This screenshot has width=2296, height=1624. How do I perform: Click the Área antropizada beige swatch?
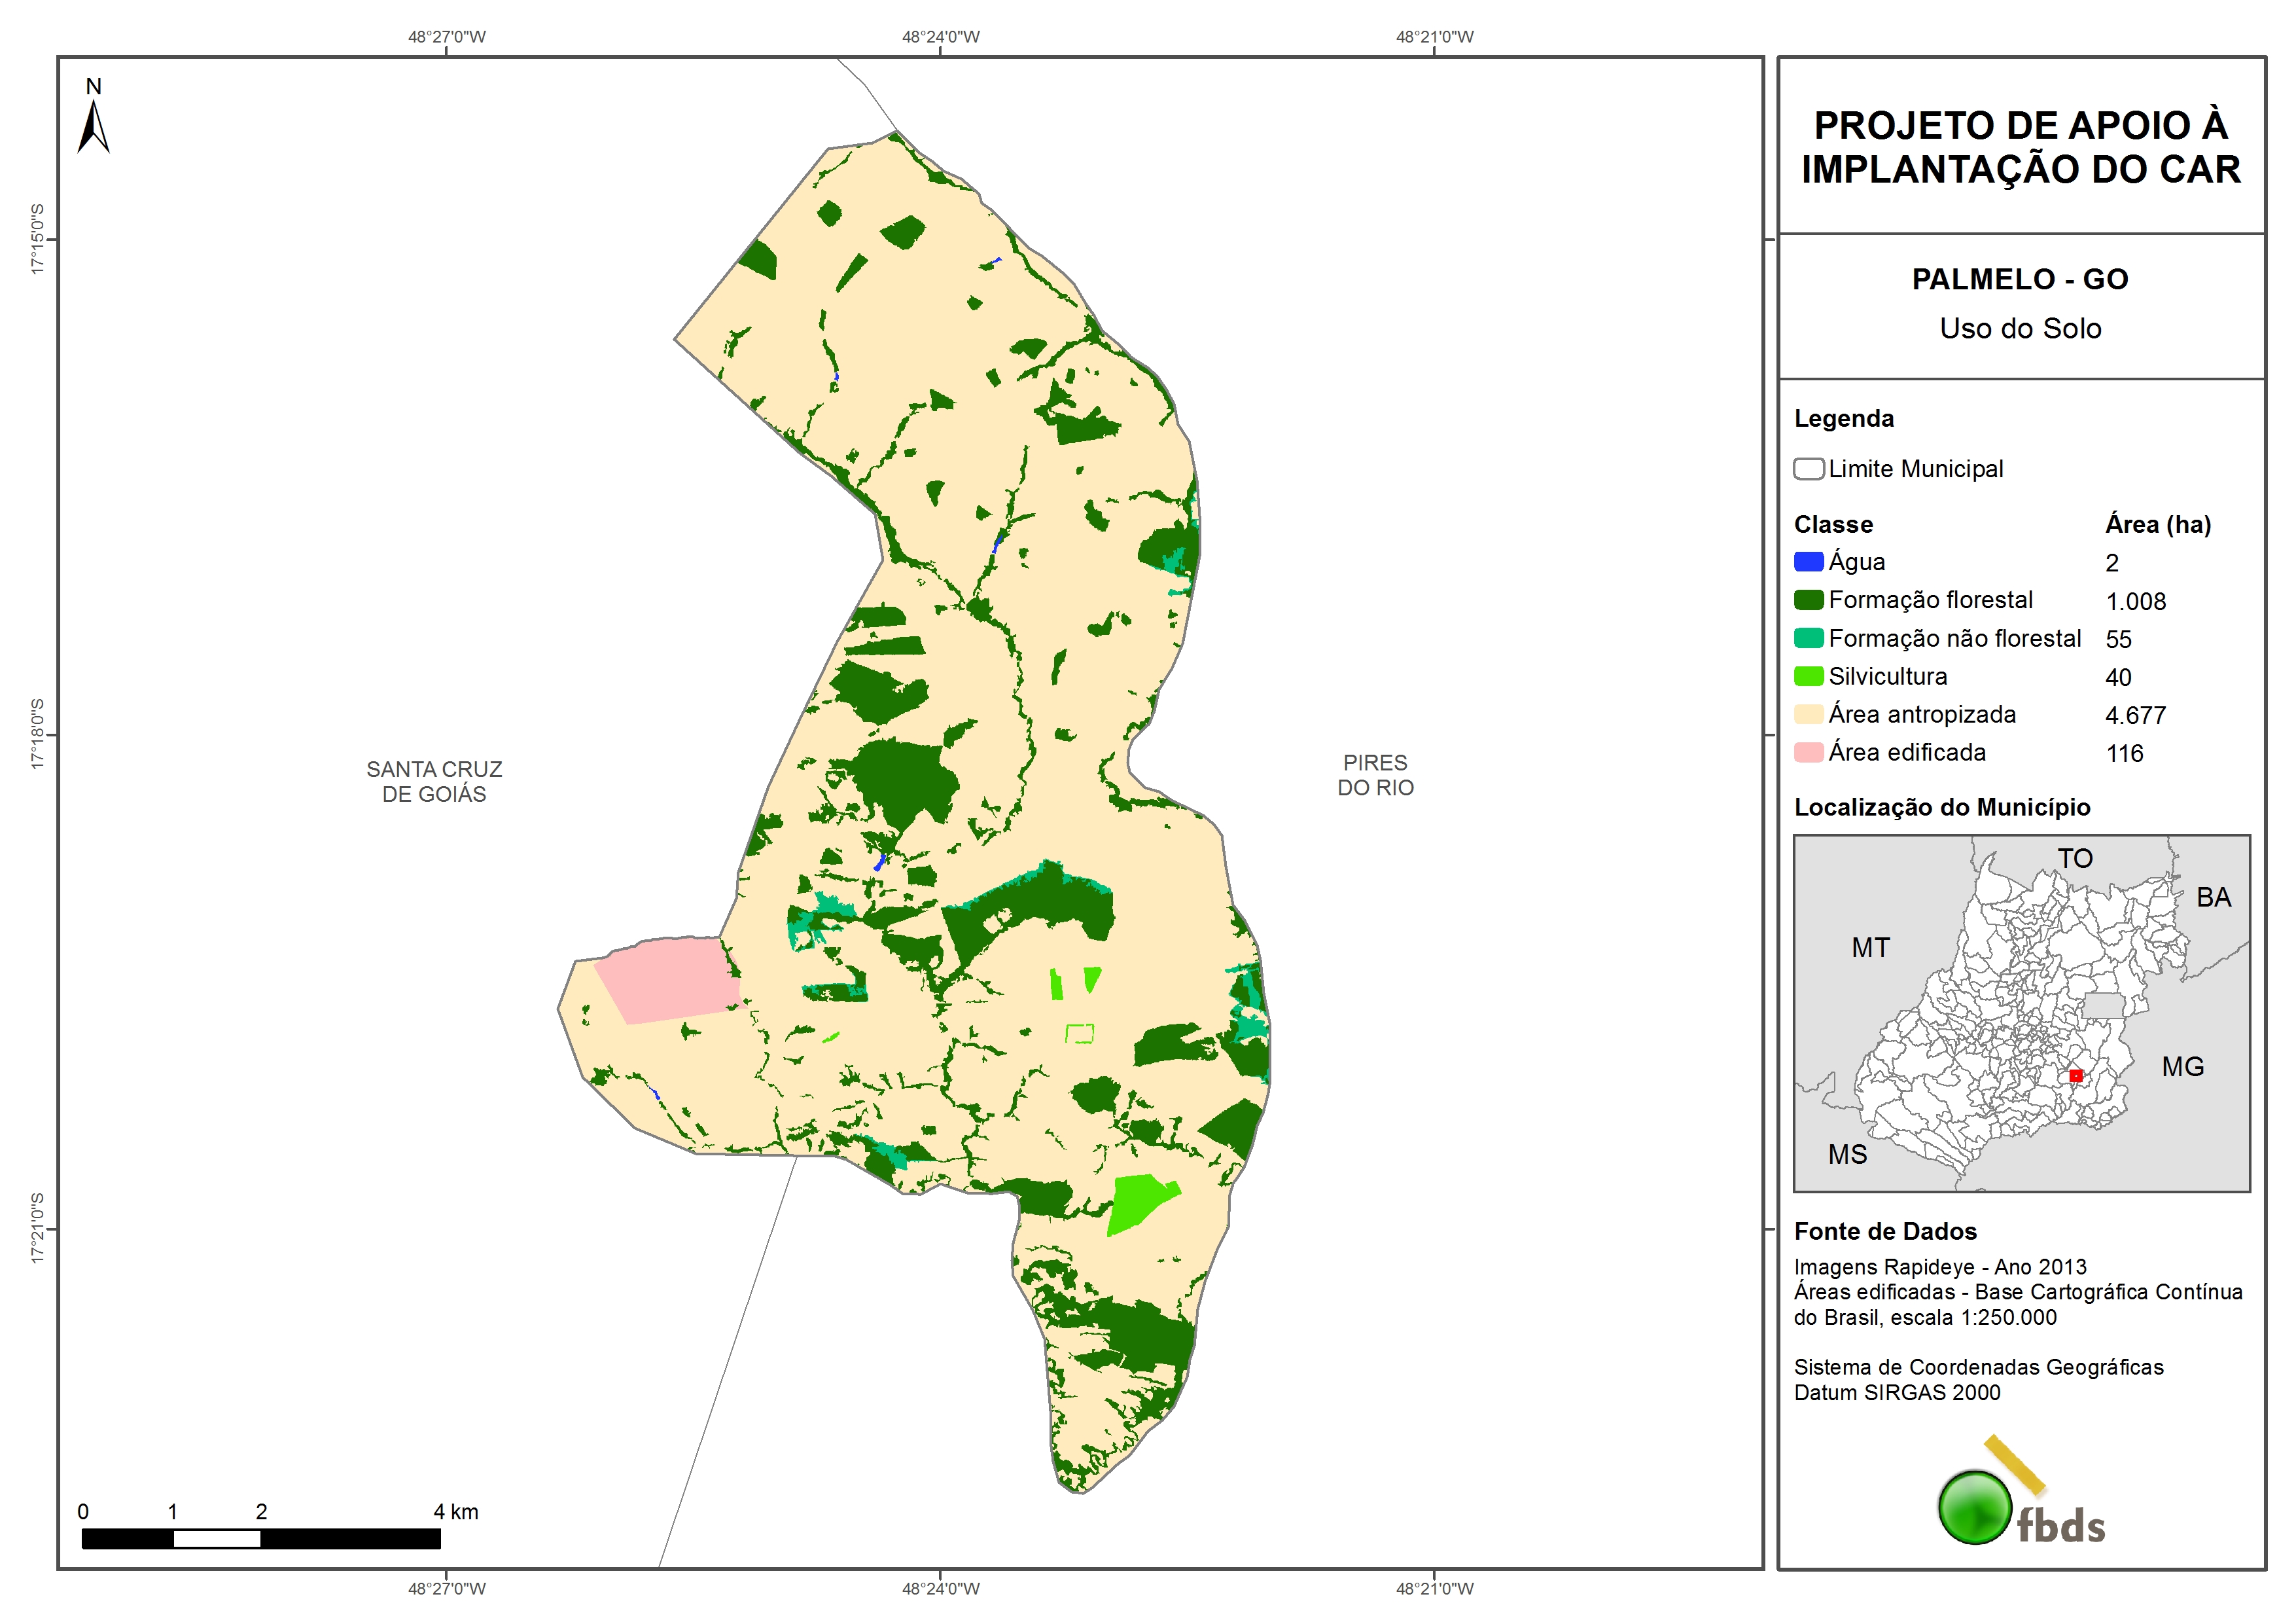click(x=1808, y=714)
